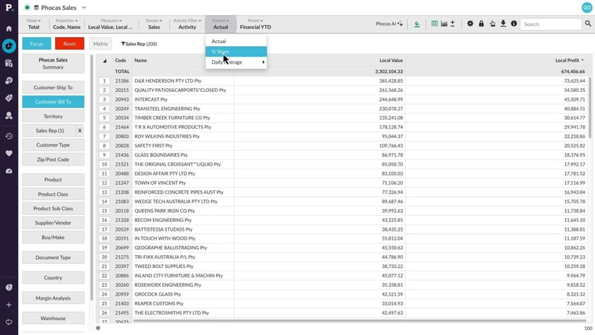Open favorites heart icon in sidebar

pyautogui.click(x=9, y=153)
